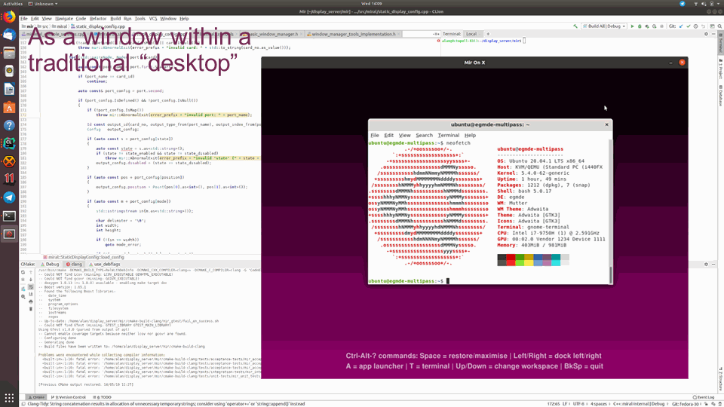Click the terminal window vertical scrollbar

click(611, 275)
